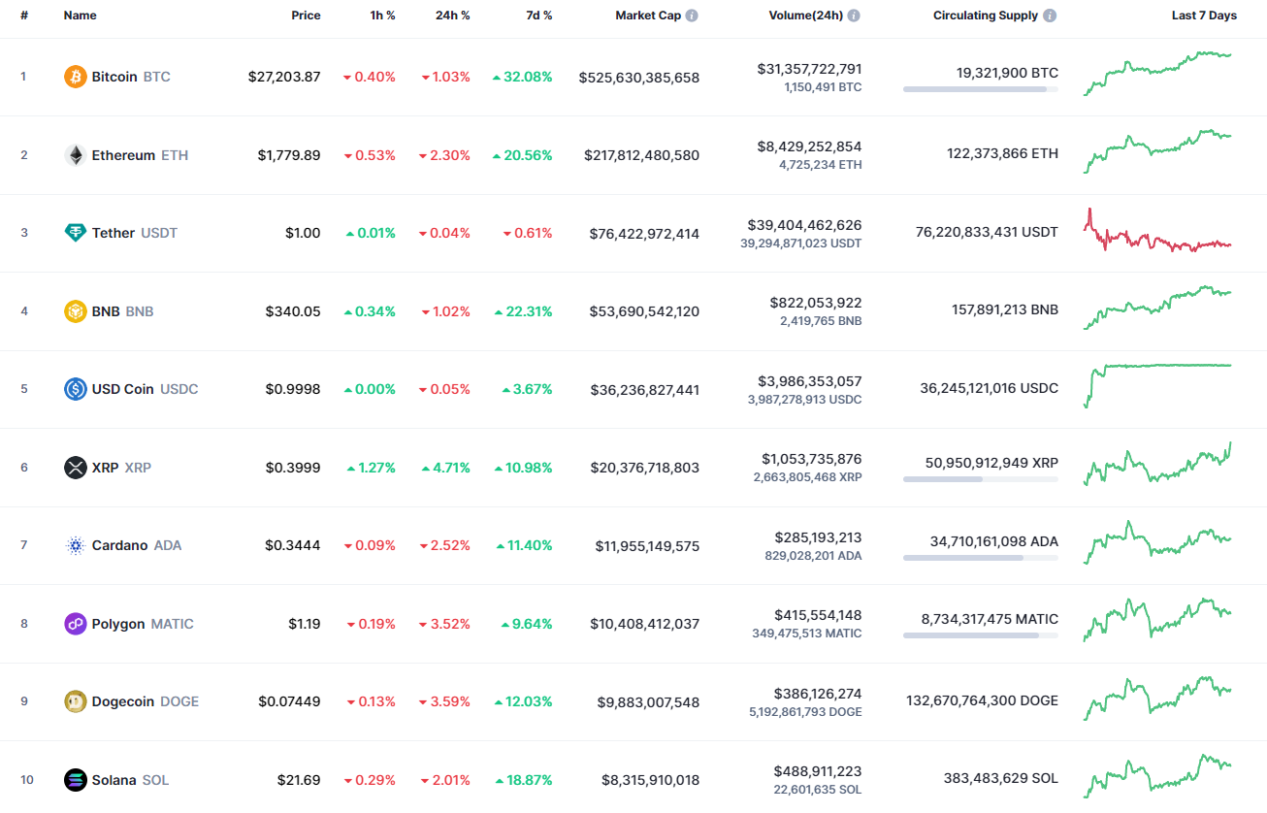Open Tether's red 7-day sparkline chart
The image size is (1267, 813).
1157,231
